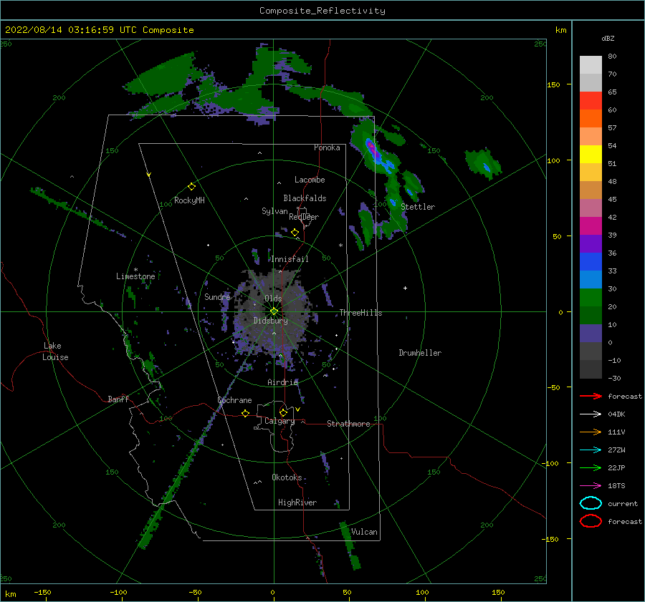Image resolution: width=645 pixels, height=602 pixels.
Task: Select the cyan current ellipse icon
Action: point(591,503)
